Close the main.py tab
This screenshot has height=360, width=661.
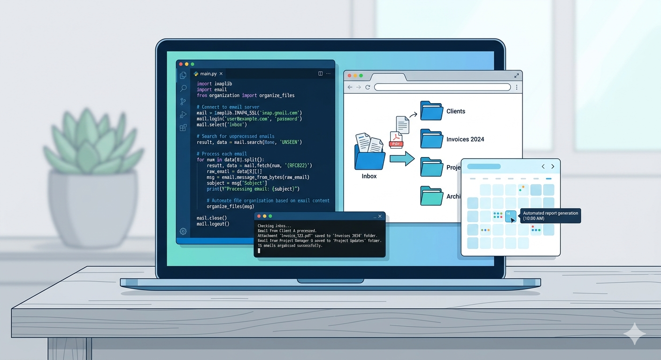[221, 74]
